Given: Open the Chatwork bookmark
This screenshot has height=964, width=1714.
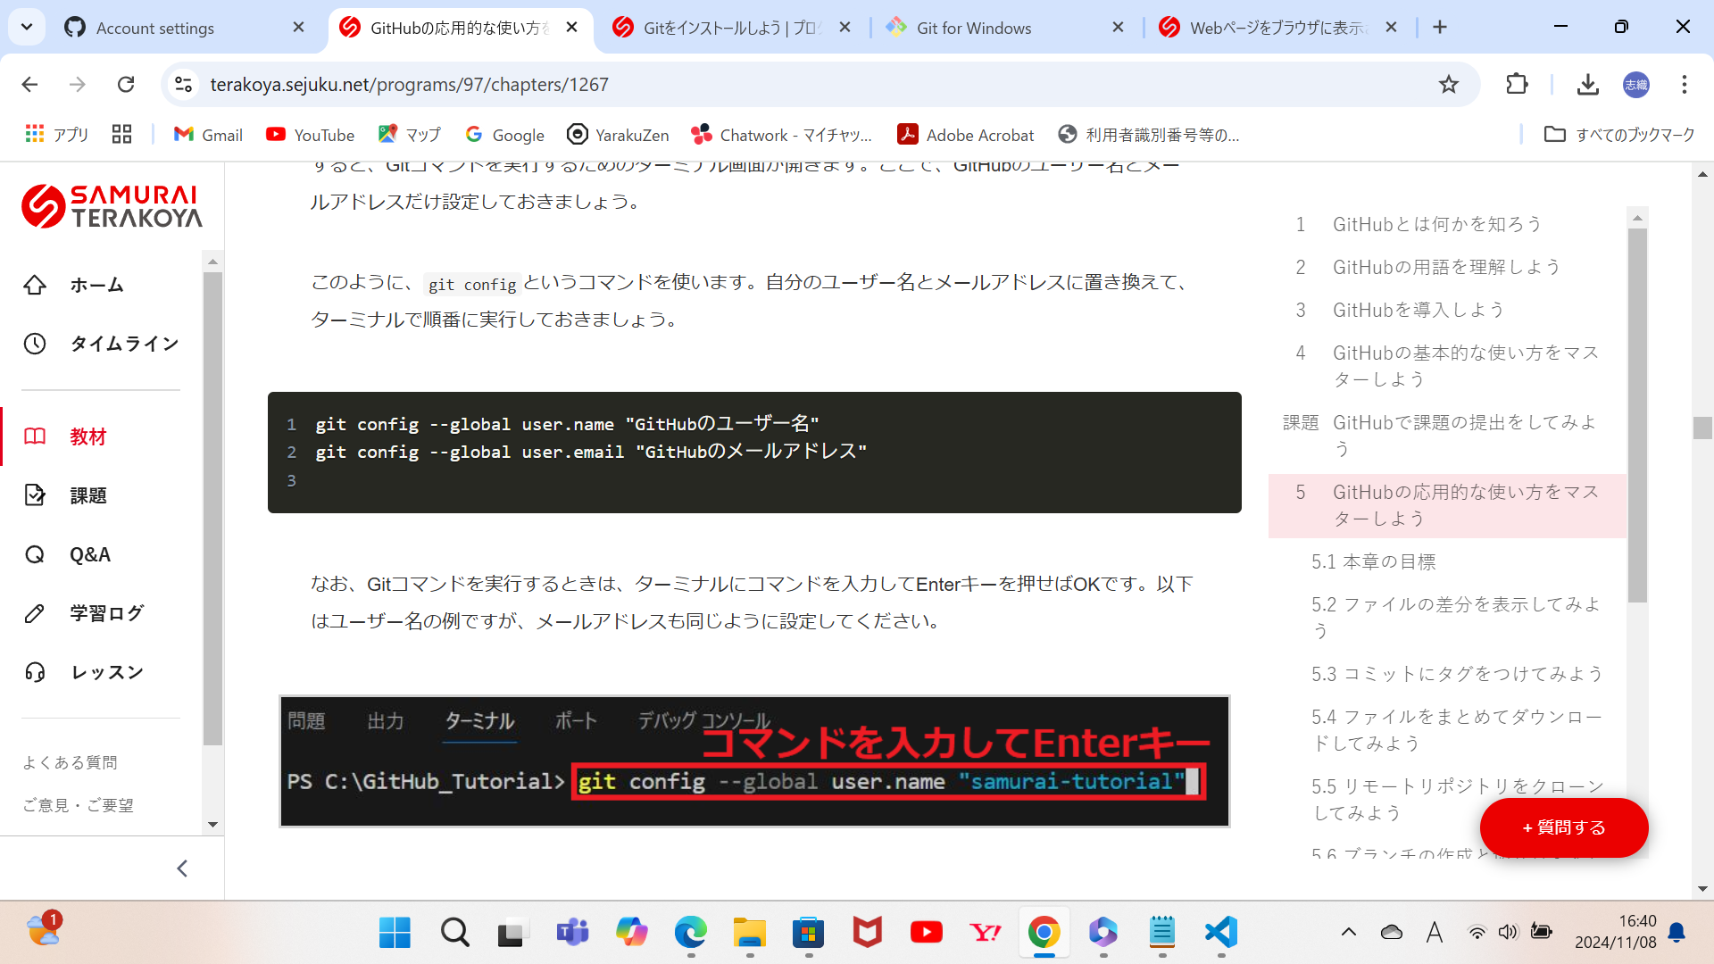Looking at the screenshot, I should click(x=781, y=135).
